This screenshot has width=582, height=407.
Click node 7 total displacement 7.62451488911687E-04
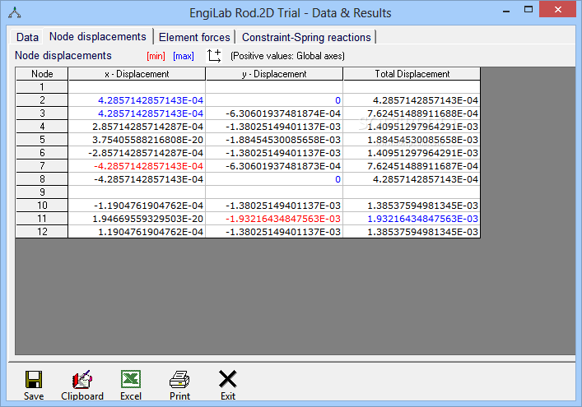pyautogui.click(x=412, y=166)
